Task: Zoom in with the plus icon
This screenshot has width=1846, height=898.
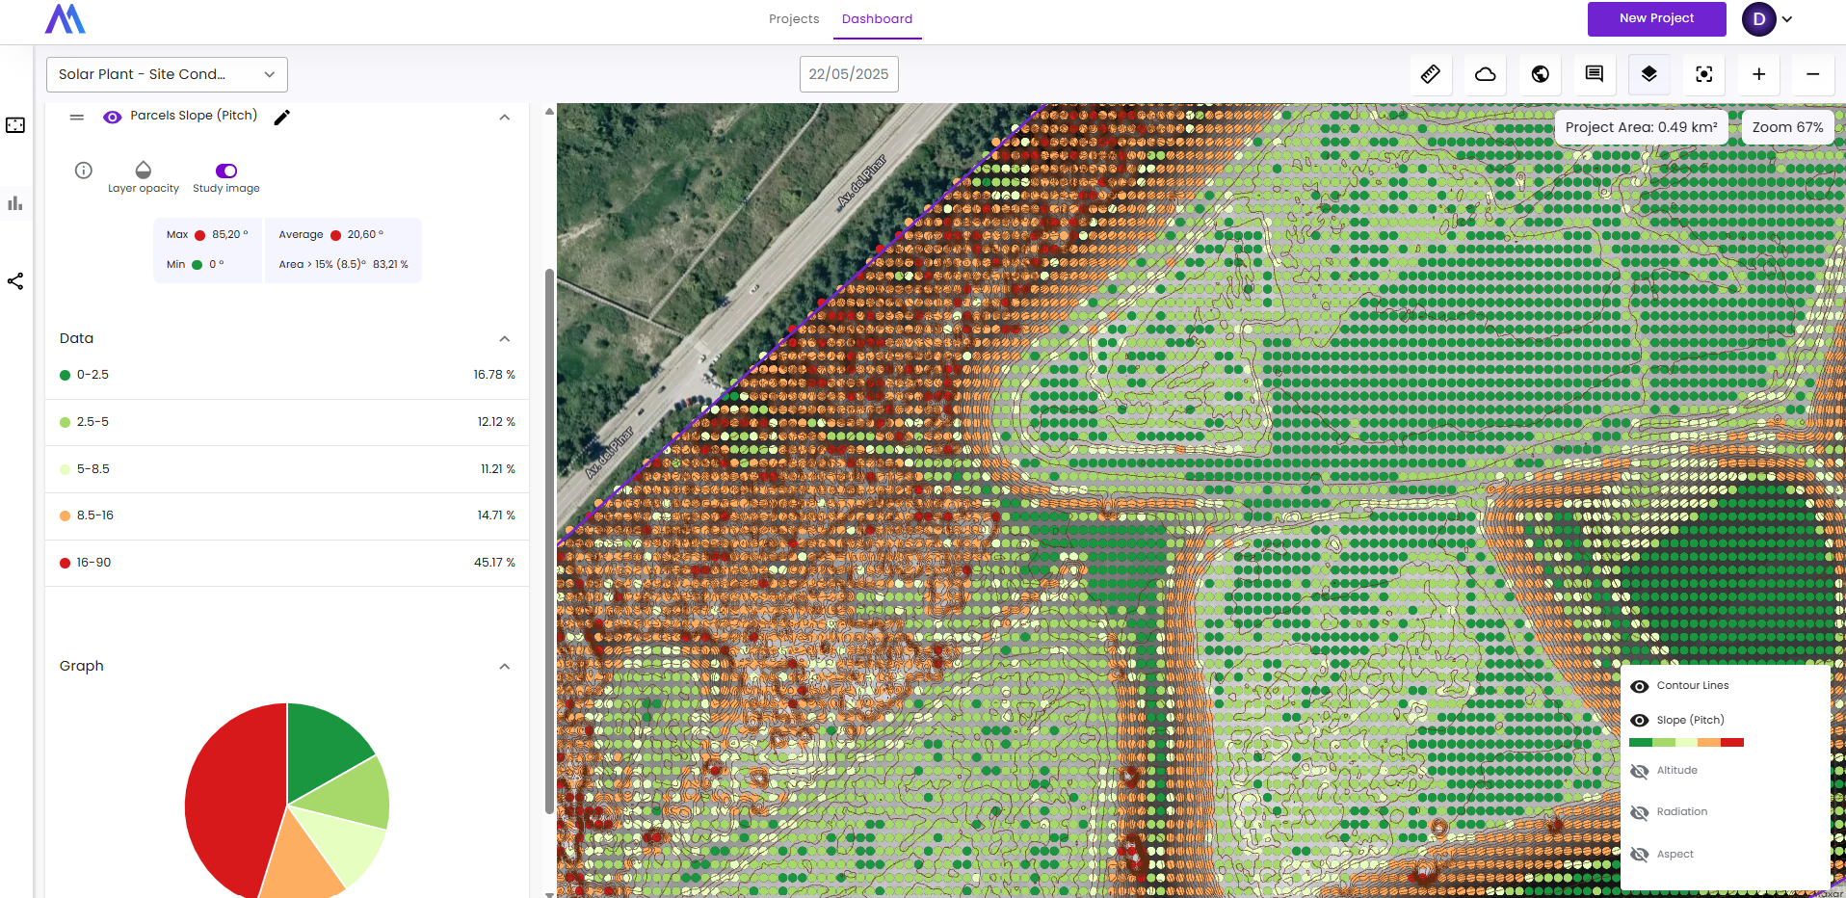Action: [1758, 74]
